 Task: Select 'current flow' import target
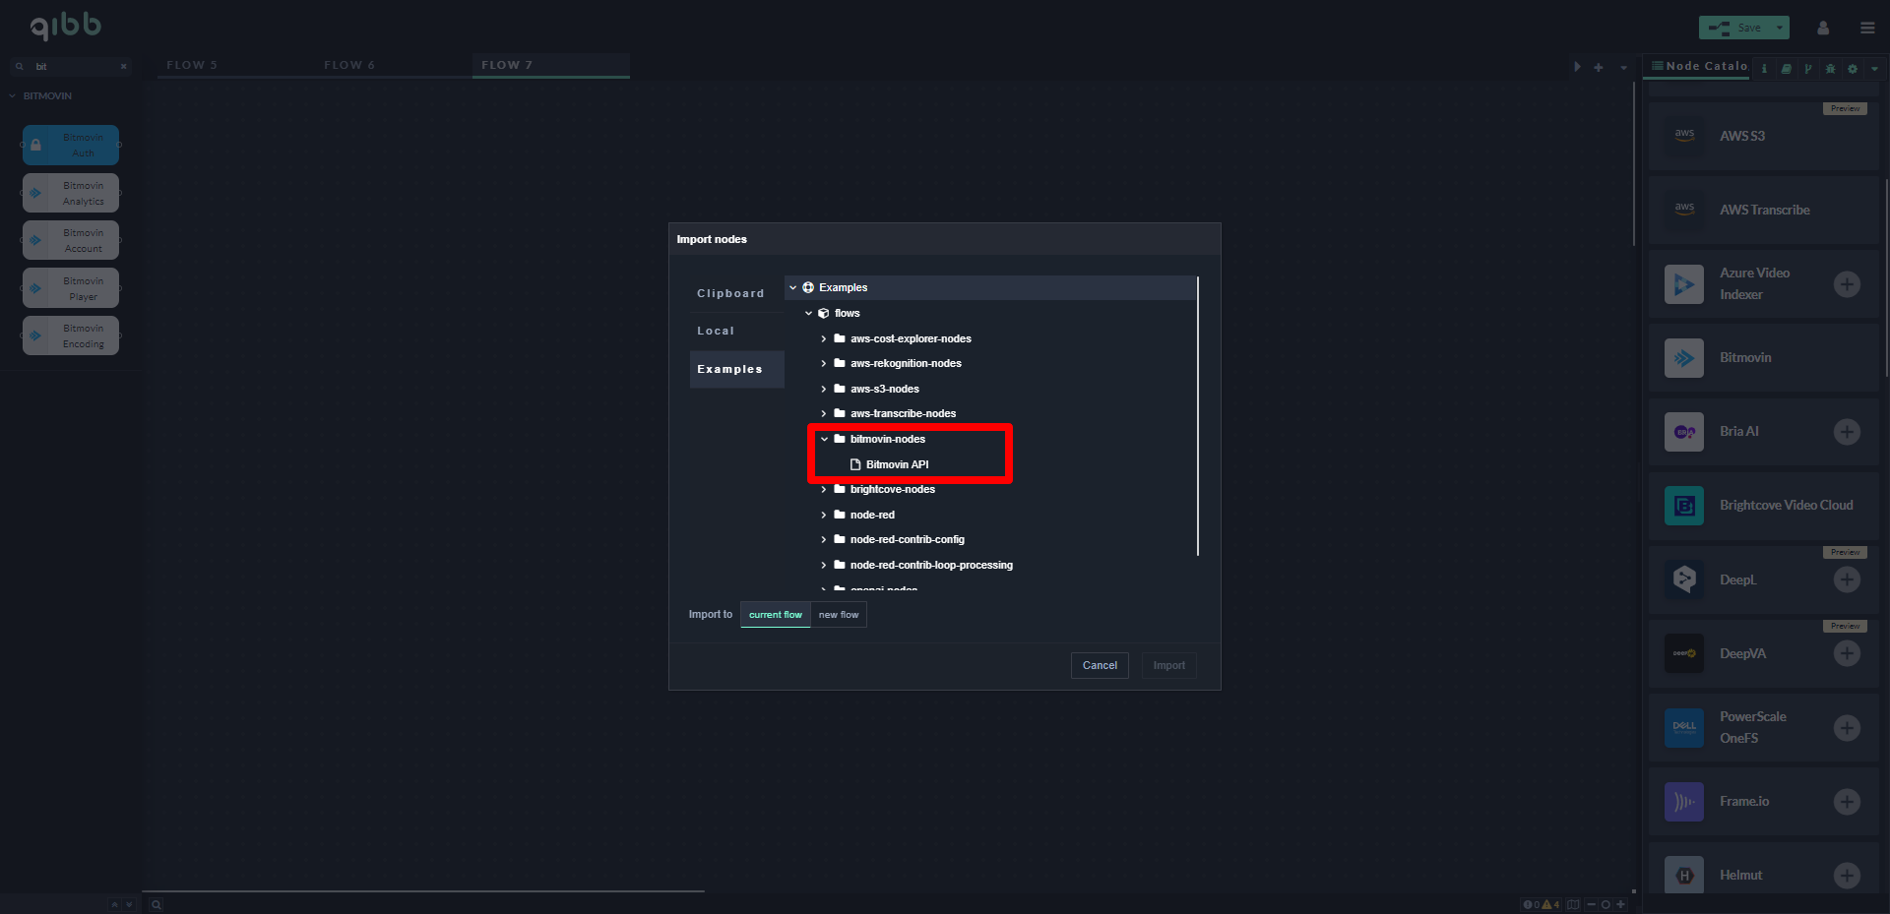(775, 615)
